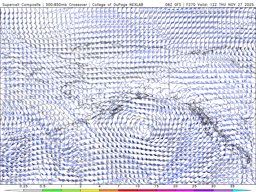Click the gray segment of the color bar

[33, 190]
